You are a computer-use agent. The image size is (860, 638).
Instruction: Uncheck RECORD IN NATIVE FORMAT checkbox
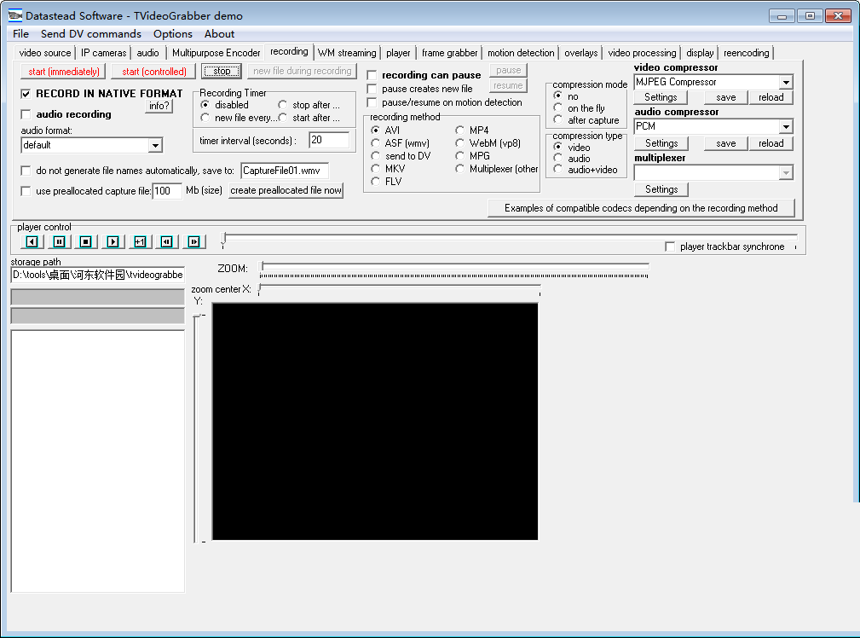coord(26,94)
